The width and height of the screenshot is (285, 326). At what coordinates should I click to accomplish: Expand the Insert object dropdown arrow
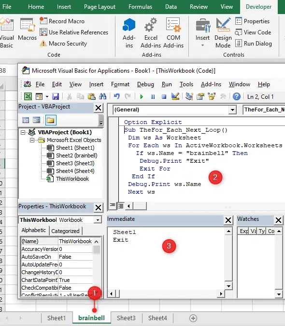click(47, 96)
